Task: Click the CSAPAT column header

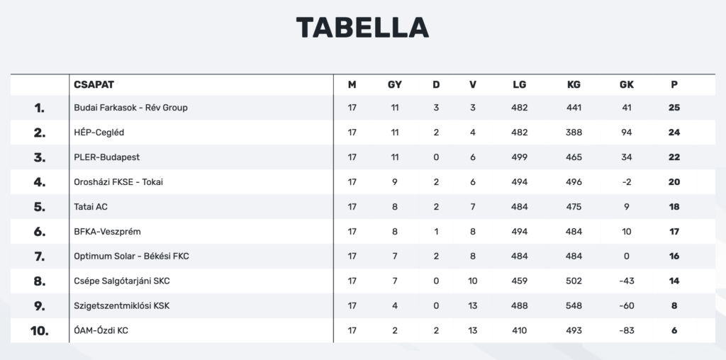Action: point(94,84)
